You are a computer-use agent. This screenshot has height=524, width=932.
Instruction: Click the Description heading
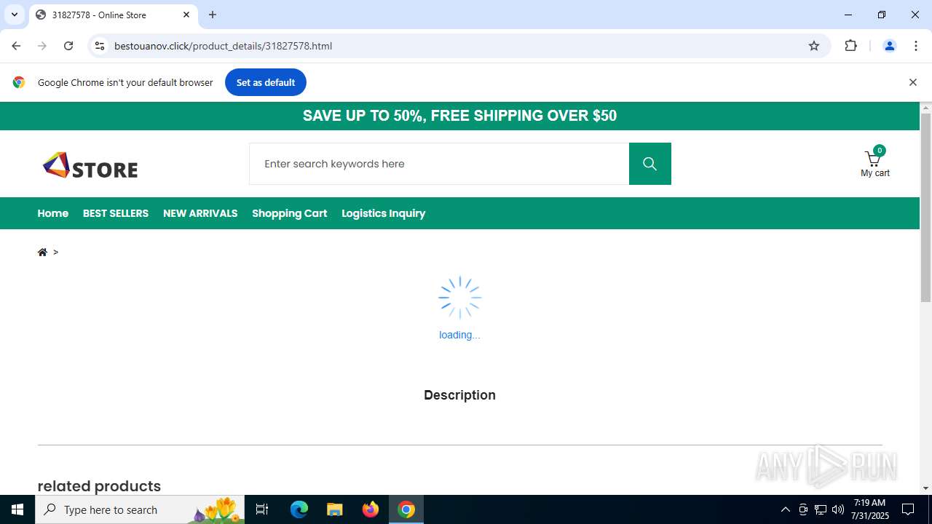pyautogui.click(x=459, y=395)
